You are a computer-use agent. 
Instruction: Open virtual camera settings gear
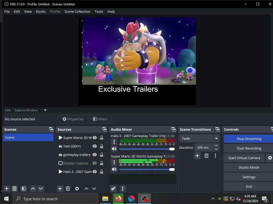pos(270,158)
